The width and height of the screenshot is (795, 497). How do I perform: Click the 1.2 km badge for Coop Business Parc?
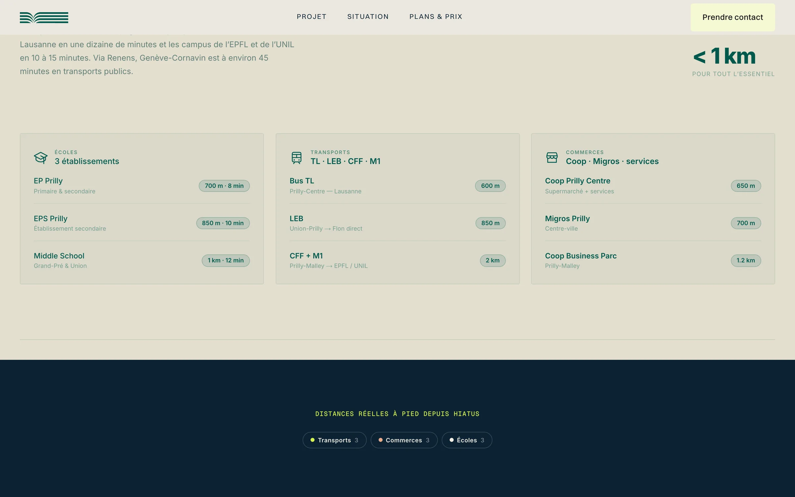pyautogui.click(x=746, y=260)
